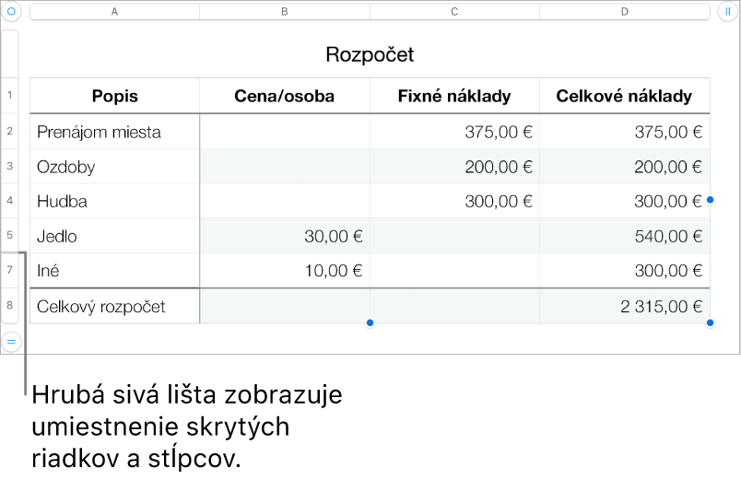
Task: Click bottom blue handle between columns B and C
Action: tap(370, 322)
